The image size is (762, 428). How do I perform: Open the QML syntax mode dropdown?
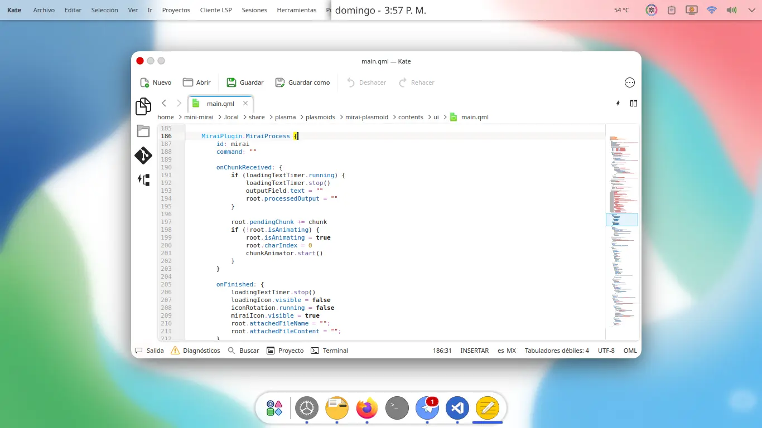(x=630, y=351)
